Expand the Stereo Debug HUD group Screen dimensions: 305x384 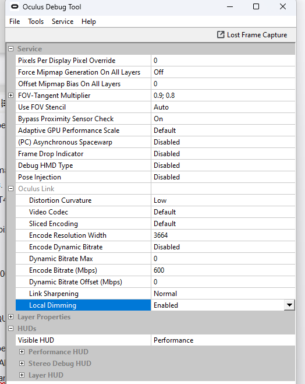point(22,363)
